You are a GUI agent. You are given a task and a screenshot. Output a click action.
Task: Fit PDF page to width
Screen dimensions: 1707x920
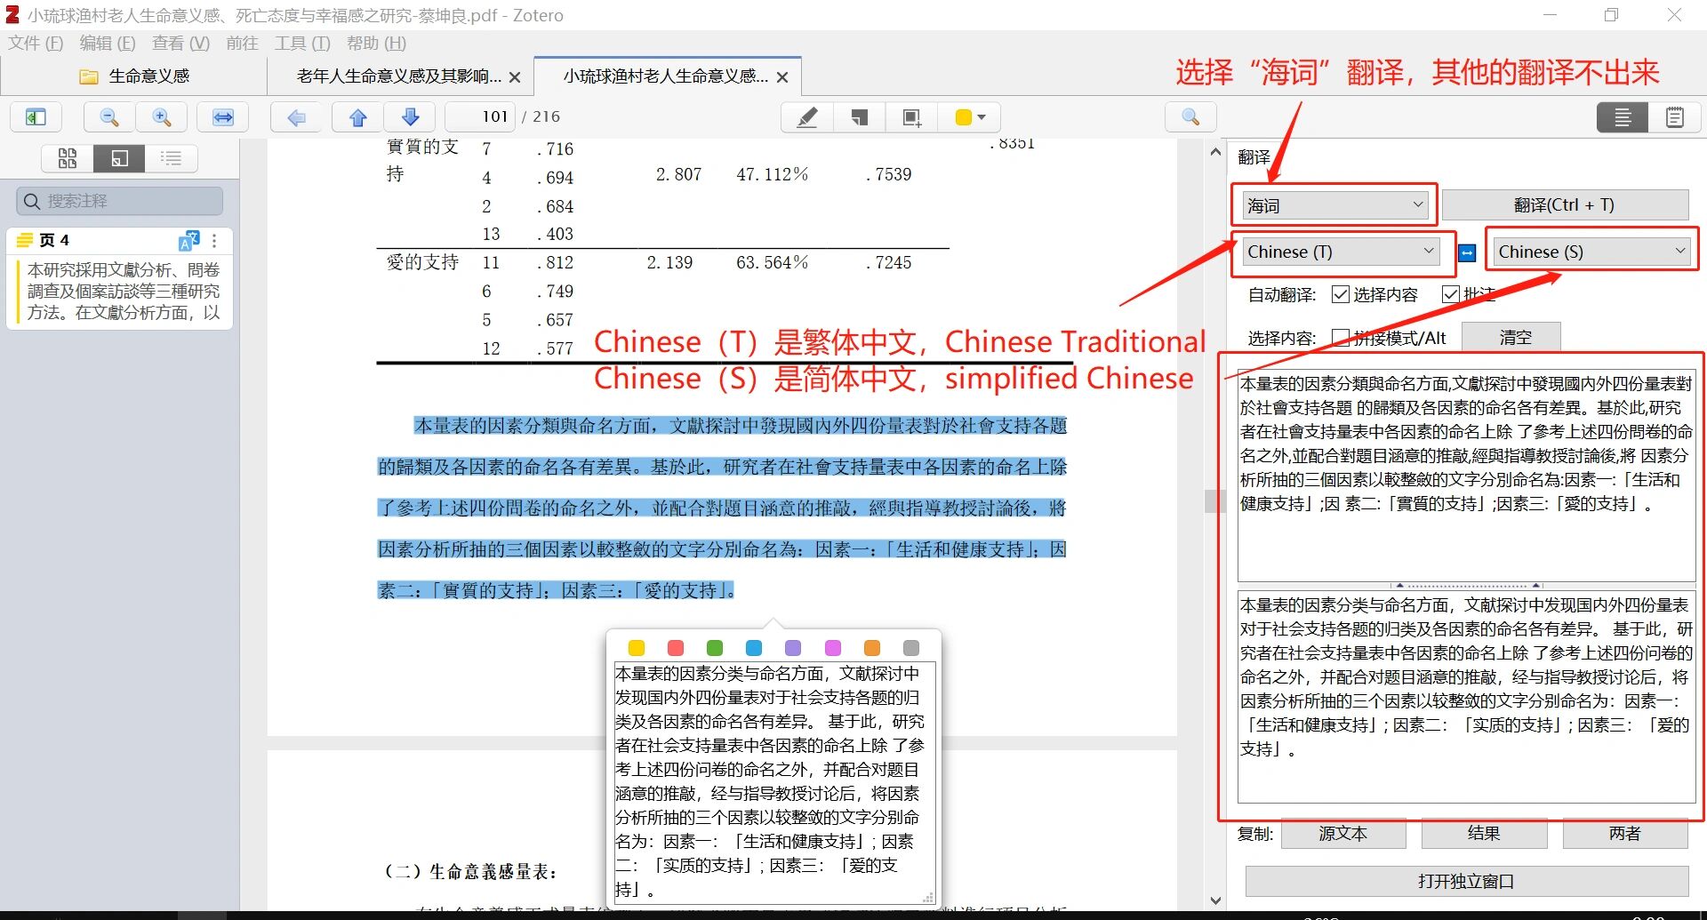(223, 117)
